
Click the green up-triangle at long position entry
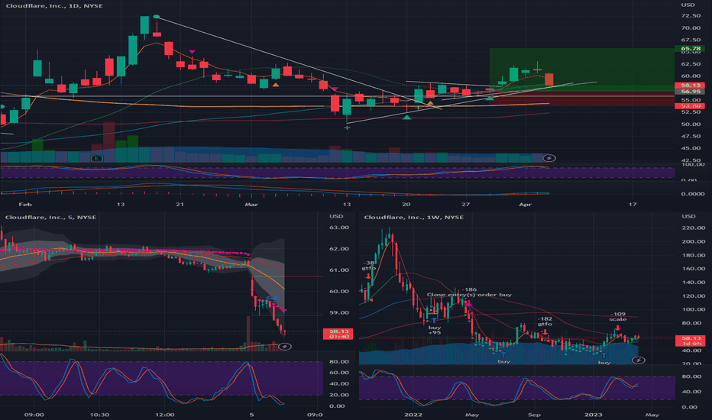pos(490,98)
